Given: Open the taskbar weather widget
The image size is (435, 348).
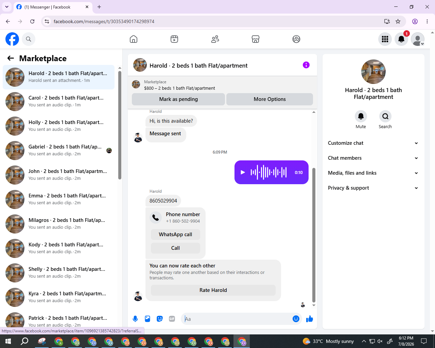Looking at the screenshot, I should point(328,341).
